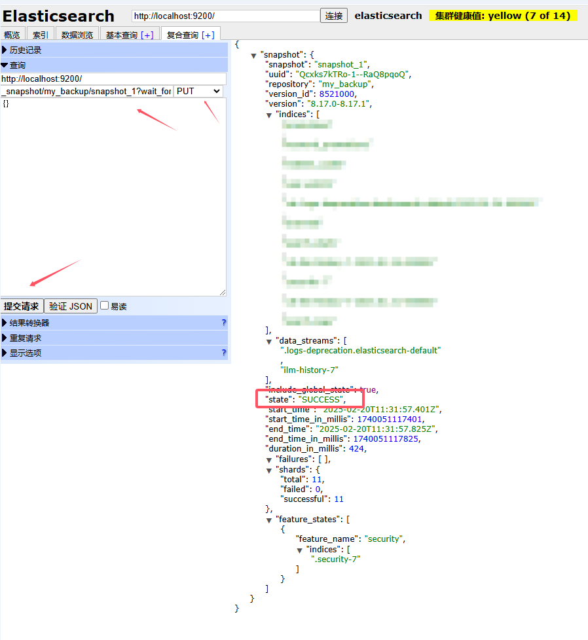The height and width of the screenshot is (640, 588).
Task: Select the shards "successful" value 11
Action: click(339, 499)
